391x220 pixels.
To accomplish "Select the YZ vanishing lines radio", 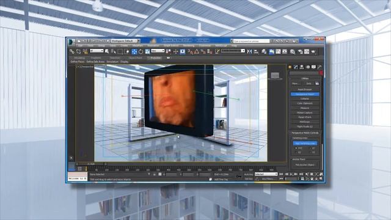I will [x=310, y=152].
